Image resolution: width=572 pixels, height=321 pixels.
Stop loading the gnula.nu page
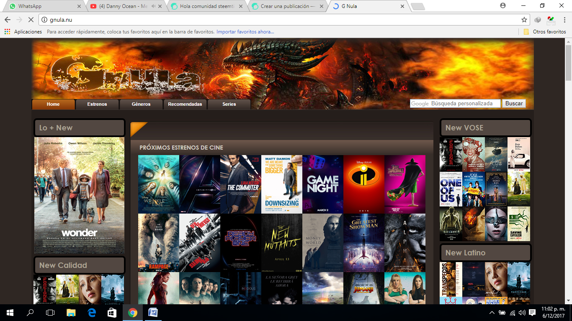click(x=31, y=20)
